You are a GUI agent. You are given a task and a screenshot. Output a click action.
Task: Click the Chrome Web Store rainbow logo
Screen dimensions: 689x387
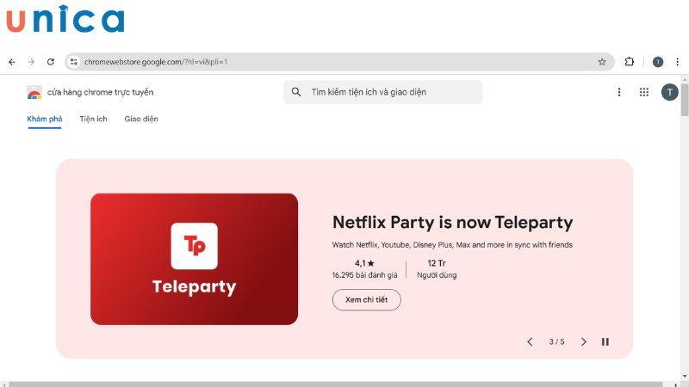34,92
